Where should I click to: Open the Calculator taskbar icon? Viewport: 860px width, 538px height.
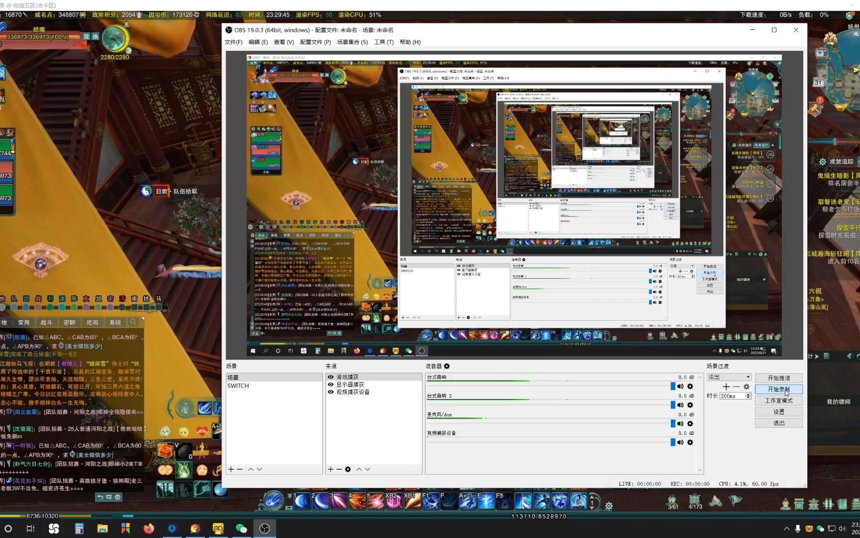pos(79,529)
